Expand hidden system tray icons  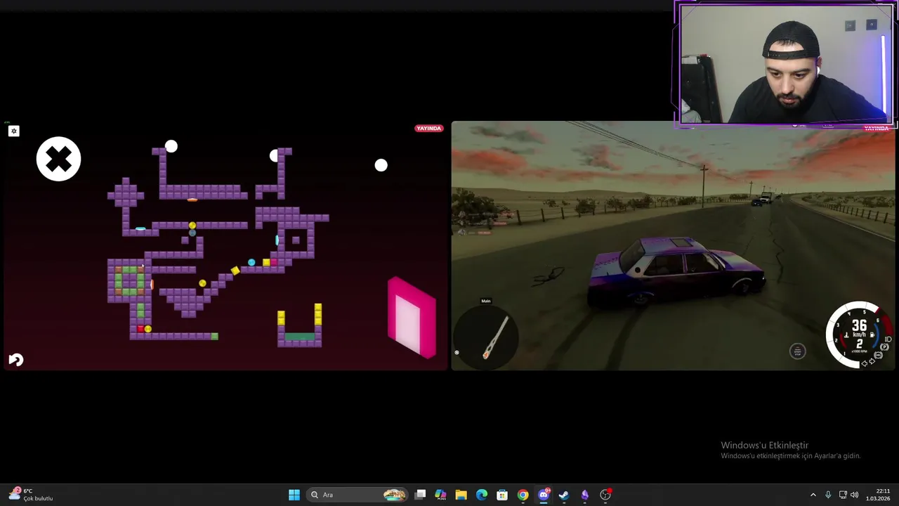(x=813, y=495)
